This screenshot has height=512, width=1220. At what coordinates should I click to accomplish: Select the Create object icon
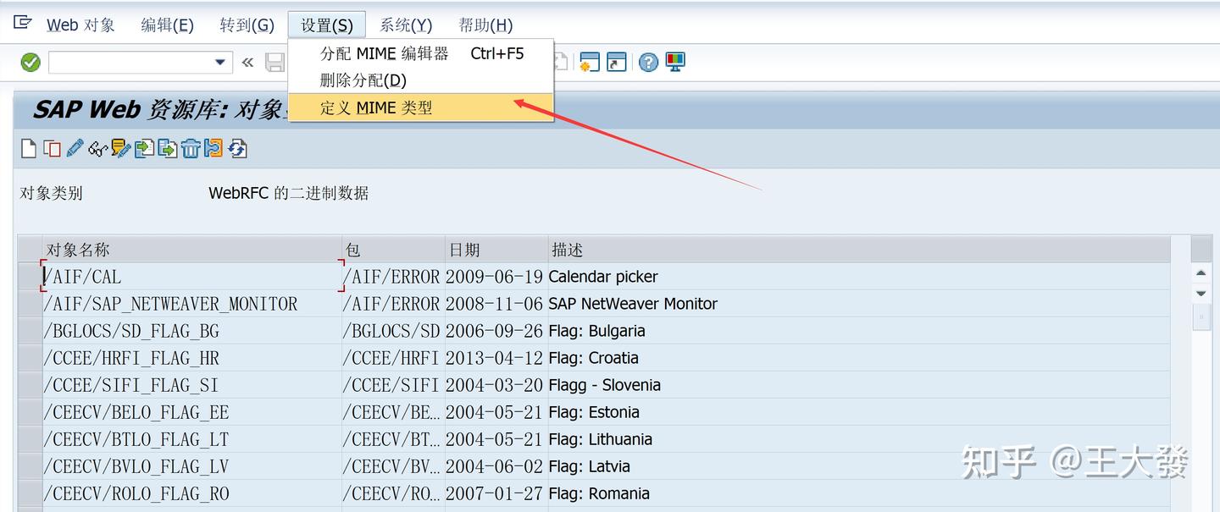pyautogui.click(x=30, y=148)
